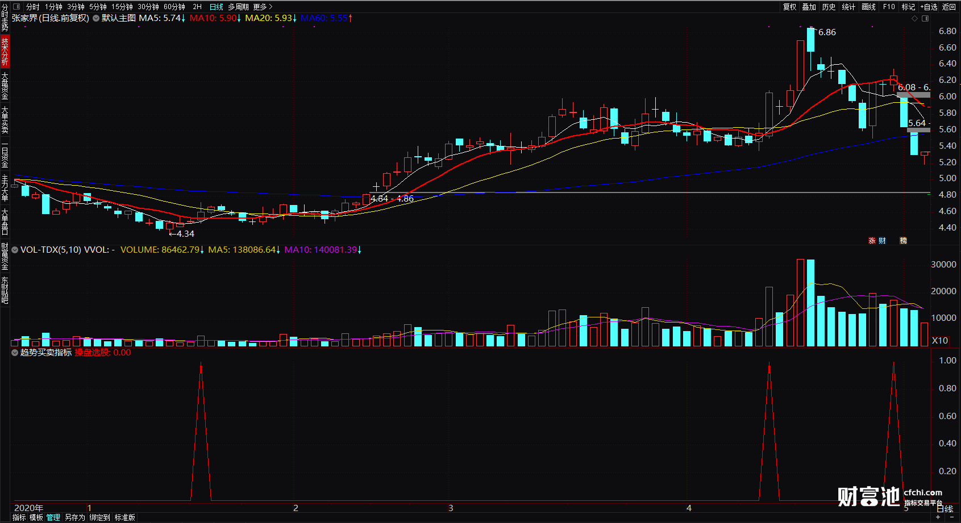
Task: Click 绑定到 in bottom bar
Action: [x=99, y=517]
